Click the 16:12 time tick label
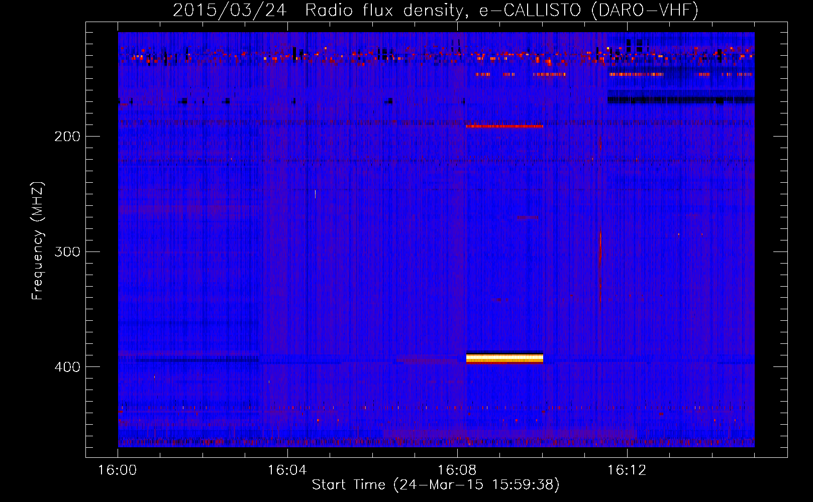Viewport: 813px width, 502px height. point(627,470)
